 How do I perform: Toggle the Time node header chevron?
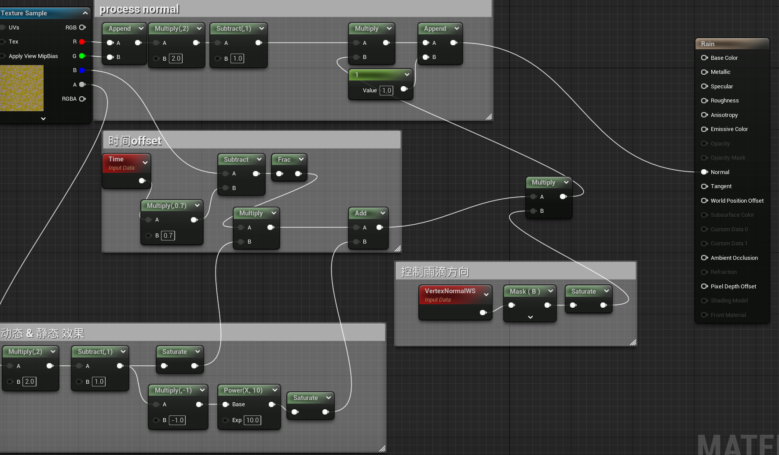click(145, 163)
